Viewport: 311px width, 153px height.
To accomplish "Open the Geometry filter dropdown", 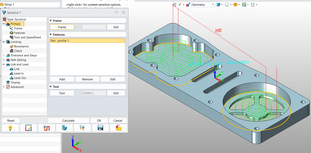I will [213, 5].
